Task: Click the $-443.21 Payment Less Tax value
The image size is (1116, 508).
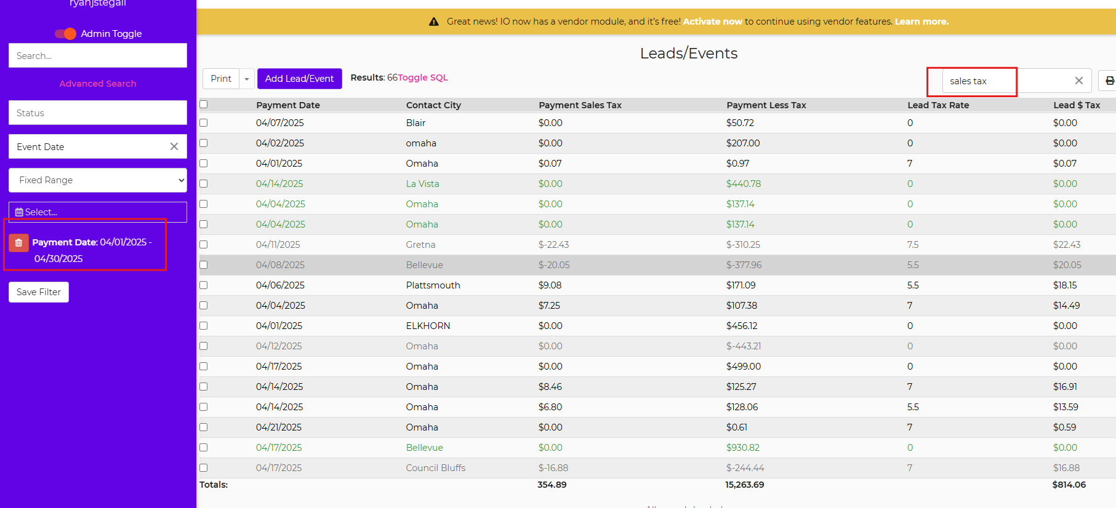Action: coord(744,346)
